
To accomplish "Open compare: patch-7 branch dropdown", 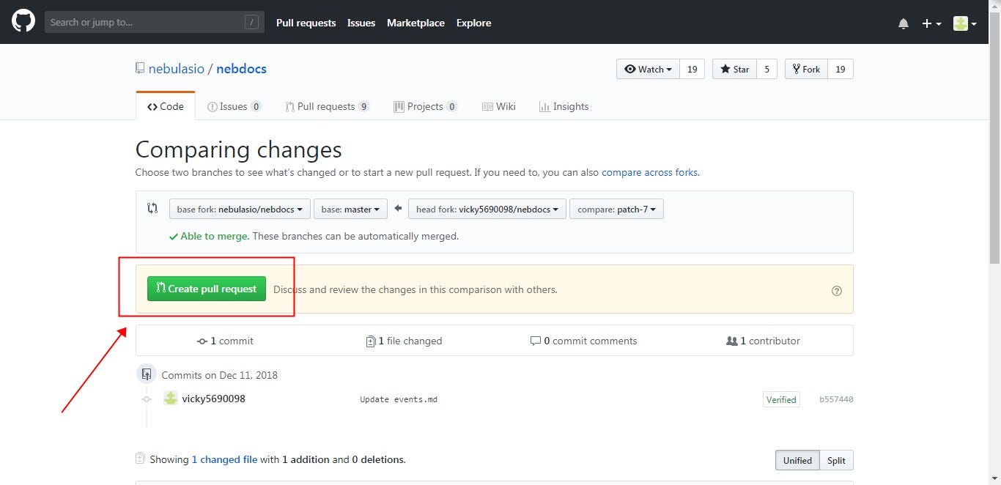I will (x=616, y=209).
